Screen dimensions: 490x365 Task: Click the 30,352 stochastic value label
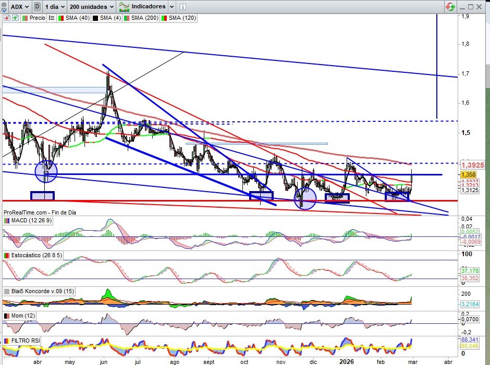pyautogui.click(x=470, y=278)
